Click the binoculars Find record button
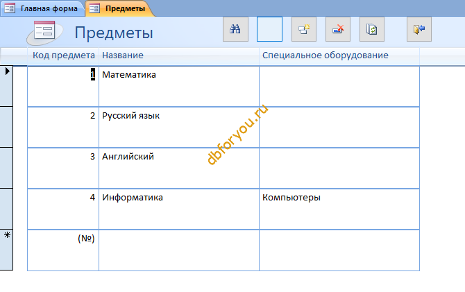 [x=235, y=29]
